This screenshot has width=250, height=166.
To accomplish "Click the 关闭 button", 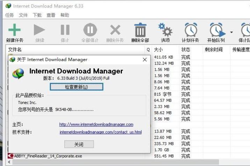I will pos(79,144).
